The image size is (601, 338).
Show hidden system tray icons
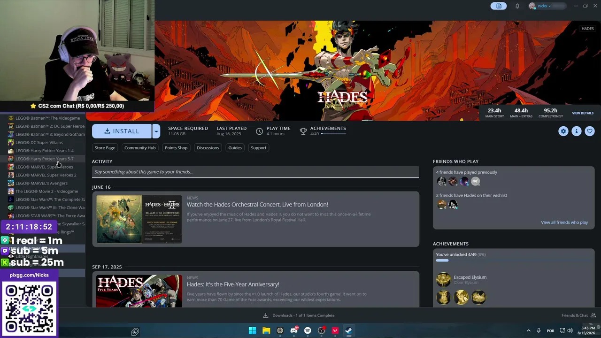(528, 330)
